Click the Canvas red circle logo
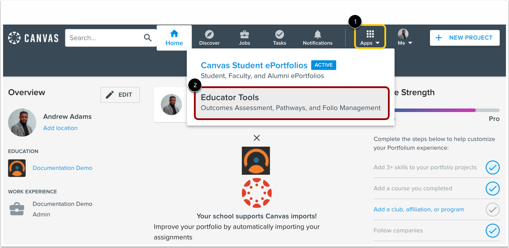The image size is (509, 248). [x=256, y=192]
